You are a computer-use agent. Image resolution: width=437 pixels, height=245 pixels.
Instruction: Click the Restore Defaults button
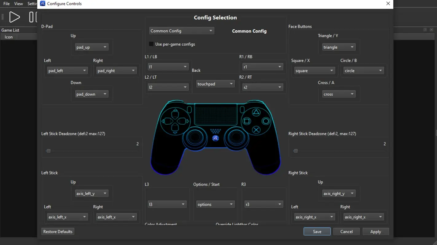[x=57, y=231]
